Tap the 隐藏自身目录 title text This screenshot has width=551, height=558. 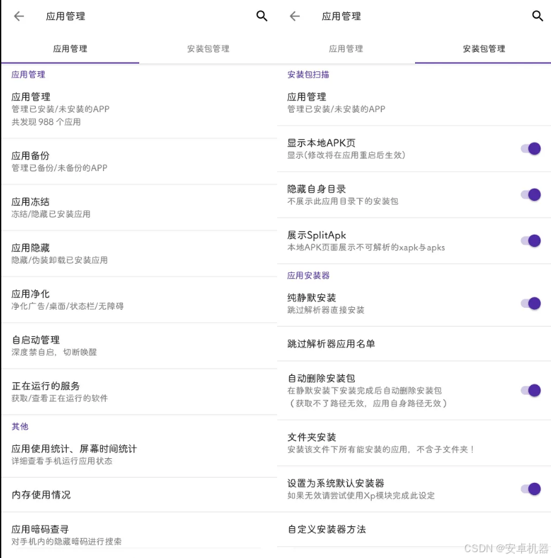tap(317, 189)
